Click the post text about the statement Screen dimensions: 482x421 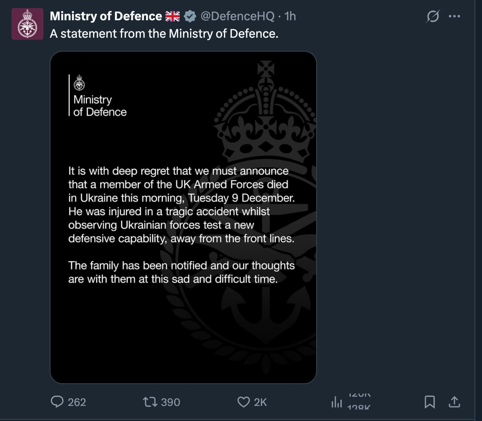164,34
